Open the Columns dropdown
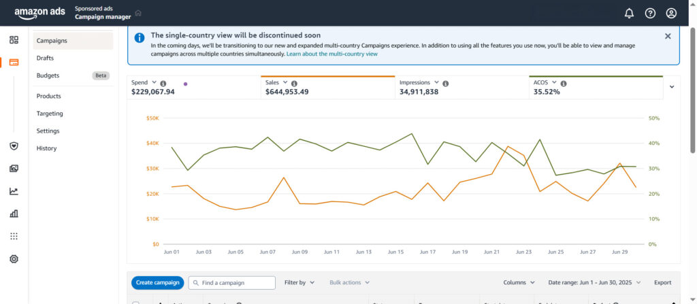Viewport: 697px width, 304px height. [519, 282]
